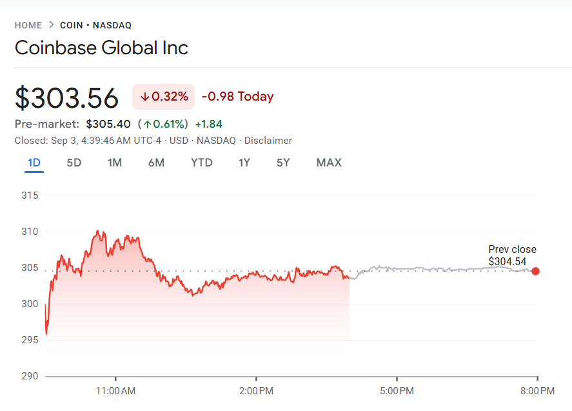The width and height of the screenshot is (572, 411).
Task: Show the 1M chart range
Action: pyautogui.click(x=115, y=163)
